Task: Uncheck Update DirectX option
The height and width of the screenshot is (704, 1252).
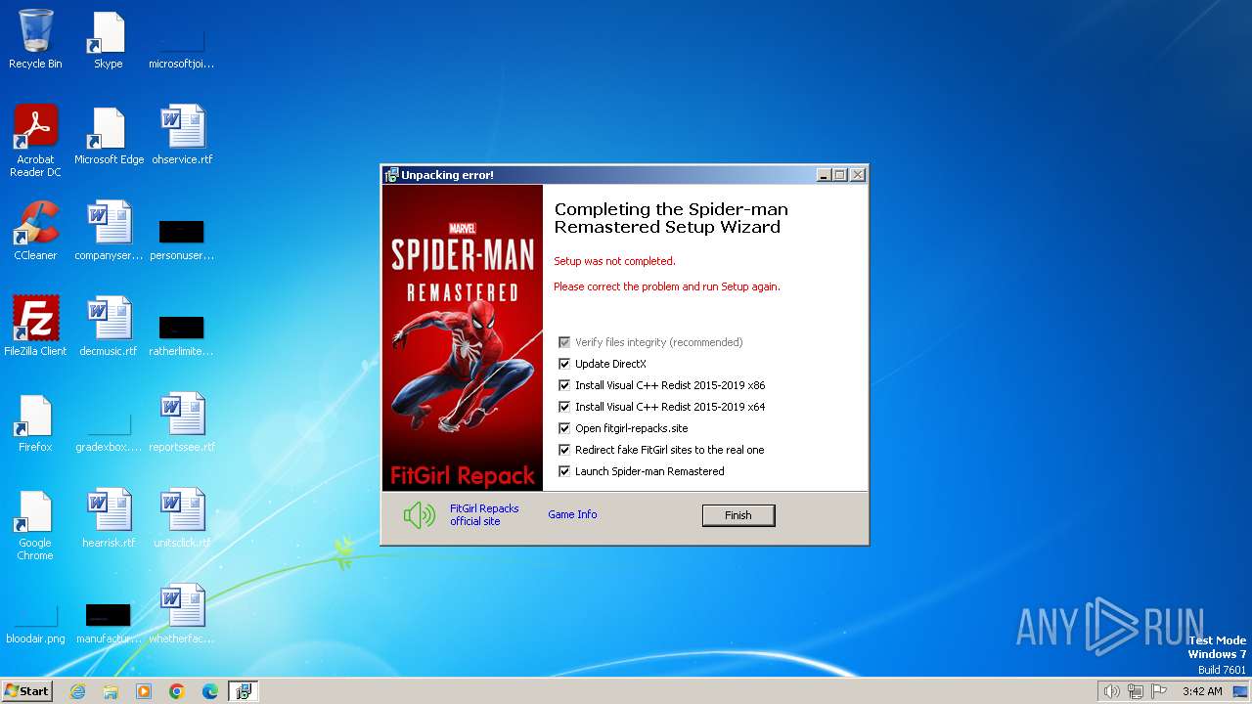Action: click(564, 364)
